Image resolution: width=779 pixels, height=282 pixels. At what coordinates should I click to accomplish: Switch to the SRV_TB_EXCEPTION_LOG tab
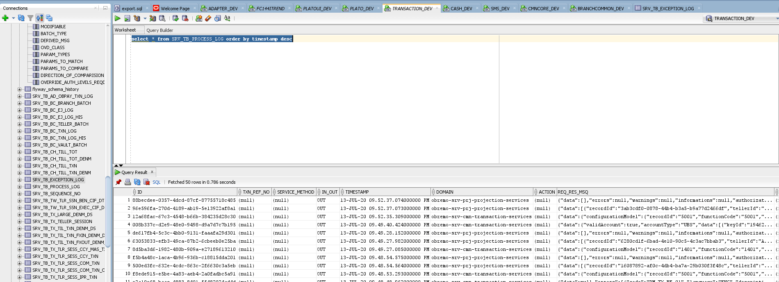pos(668,8)
